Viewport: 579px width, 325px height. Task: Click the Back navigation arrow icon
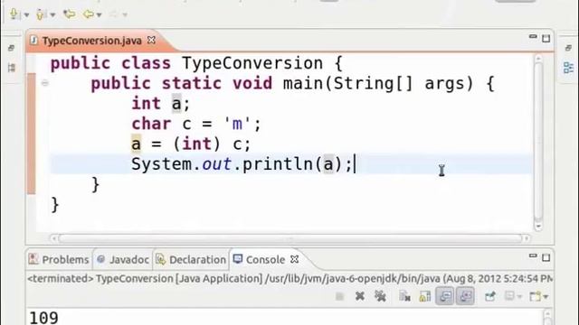[x=88, y=14]
